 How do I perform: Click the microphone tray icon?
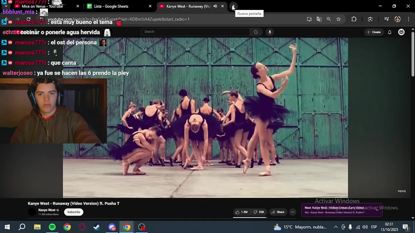pyautogui.click(x=350, y=227)
